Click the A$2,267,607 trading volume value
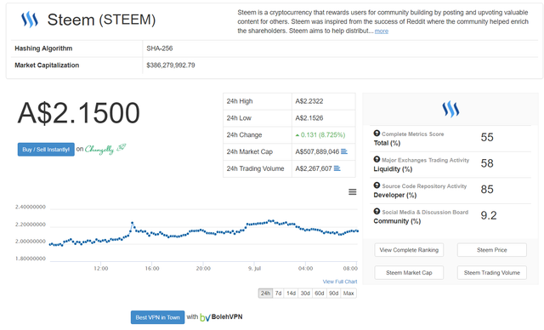 pos(314,168)
